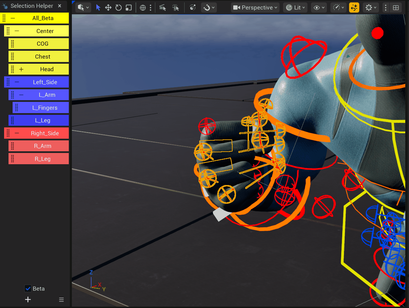
Task: Collapse the Right_Side group
Action: (17, 133)
